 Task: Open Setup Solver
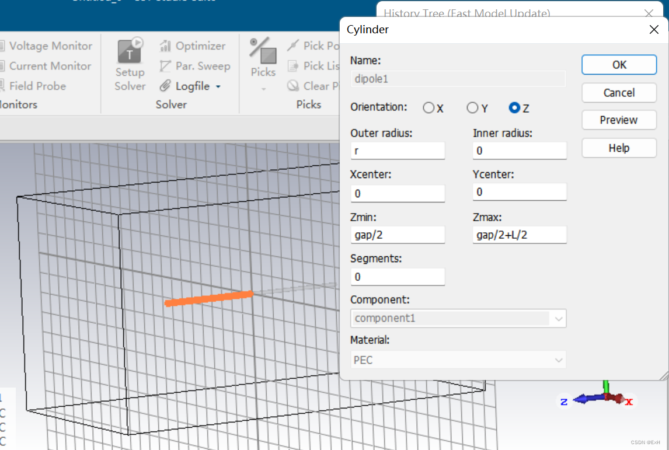point(130,64)
